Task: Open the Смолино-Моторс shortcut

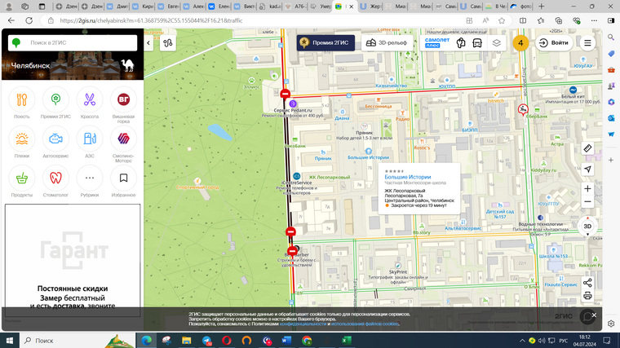Action: [123, 144]
